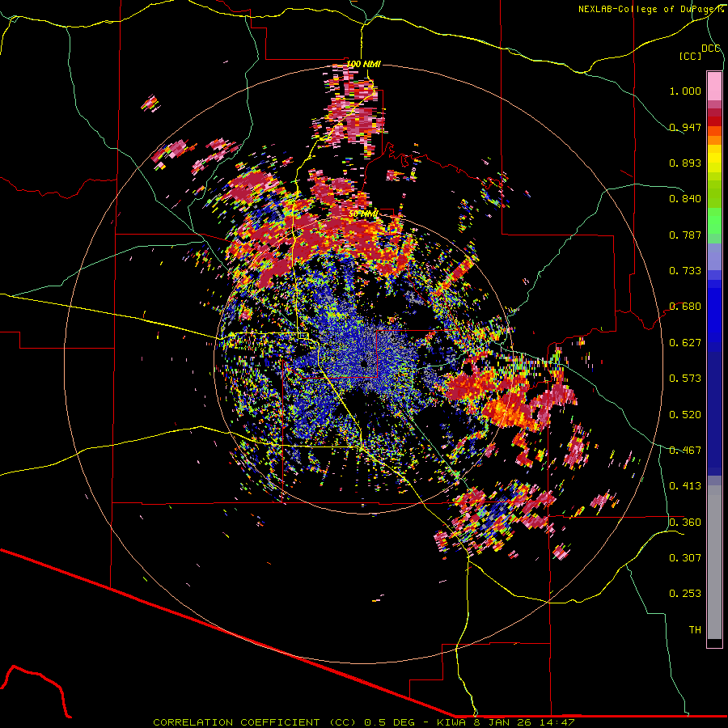Click the 0.360 scale value

coord(685,523)
